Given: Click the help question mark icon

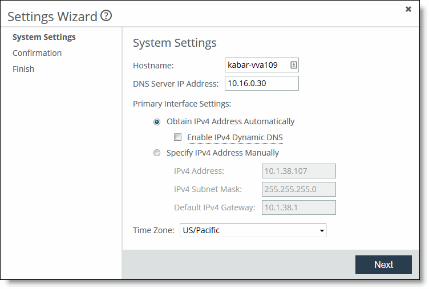Looking at the screenshot, I should pos(106,16).
